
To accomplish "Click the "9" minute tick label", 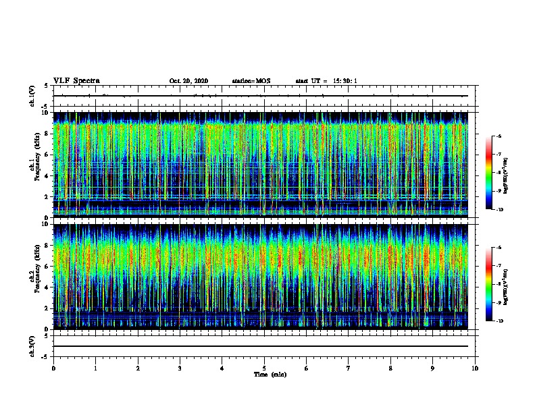I will pos(432,368).
